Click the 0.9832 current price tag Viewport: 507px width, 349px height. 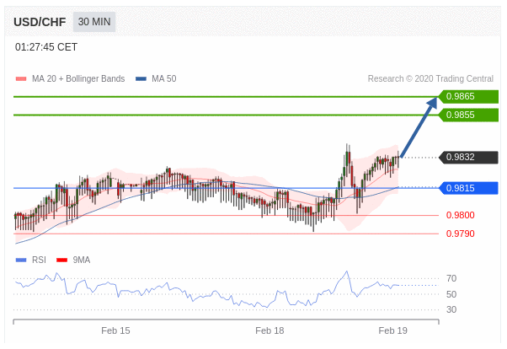pos(468,158)
